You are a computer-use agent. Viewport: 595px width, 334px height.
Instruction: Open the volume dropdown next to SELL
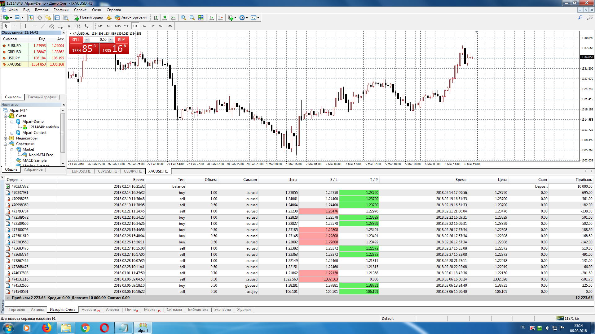(87, 40)
